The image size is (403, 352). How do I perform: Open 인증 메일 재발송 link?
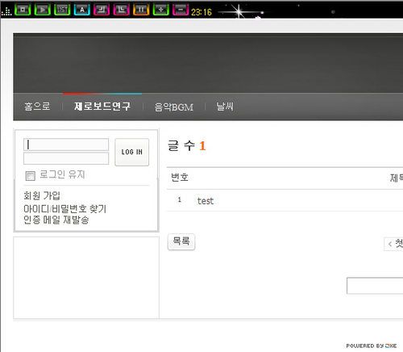(x=56, y=220)
